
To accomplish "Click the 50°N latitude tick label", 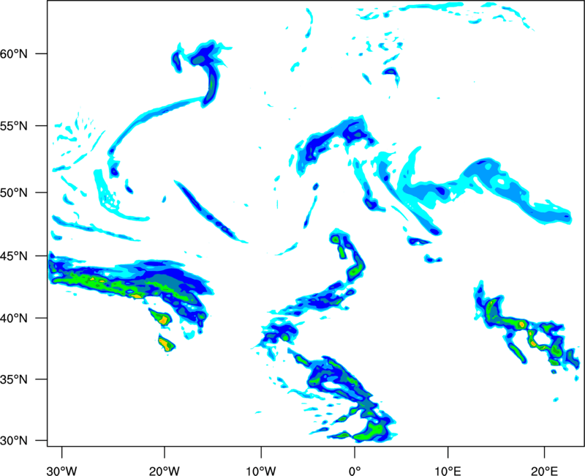I will tap(14, 193).
